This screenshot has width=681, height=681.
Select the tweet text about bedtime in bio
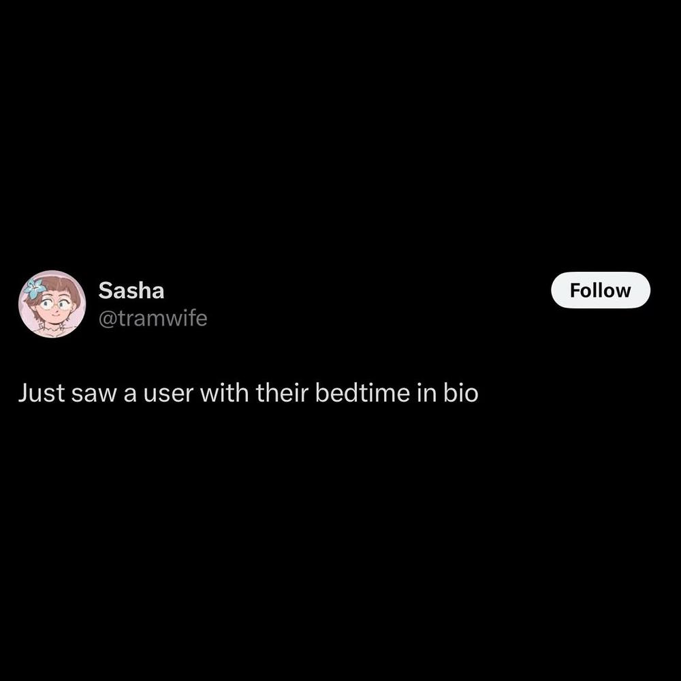248,393
